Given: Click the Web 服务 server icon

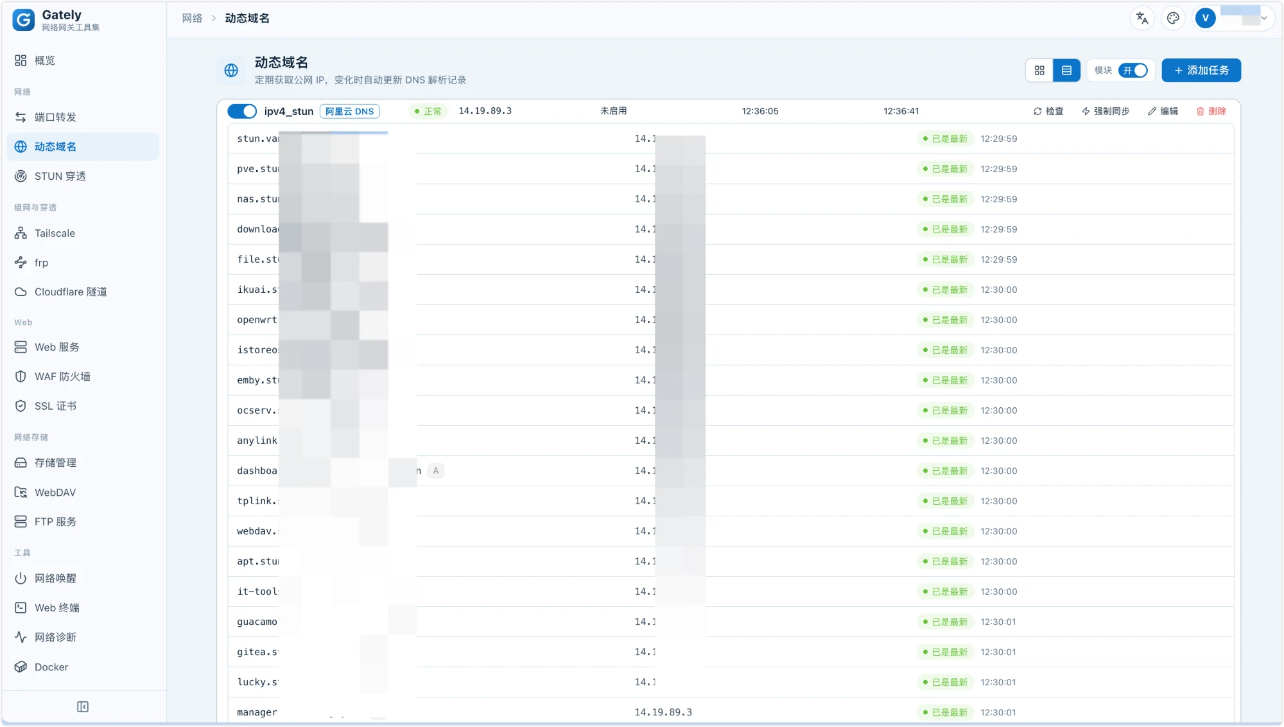Looking at the screenshot, I should tap(21, 347).
